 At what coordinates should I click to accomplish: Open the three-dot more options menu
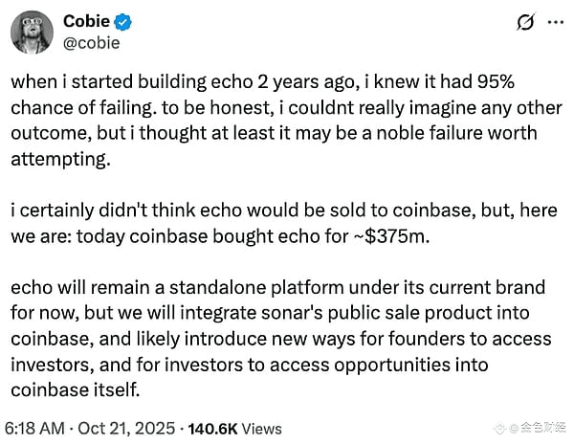click(x=555, y=22)
